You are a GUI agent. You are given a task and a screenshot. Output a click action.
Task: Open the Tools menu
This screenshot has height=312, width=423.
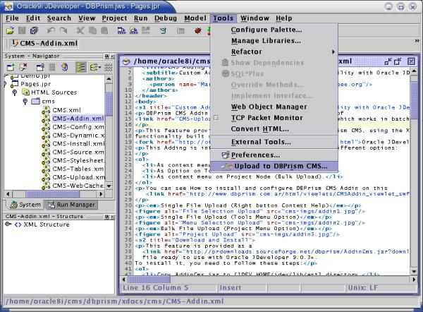223,18
